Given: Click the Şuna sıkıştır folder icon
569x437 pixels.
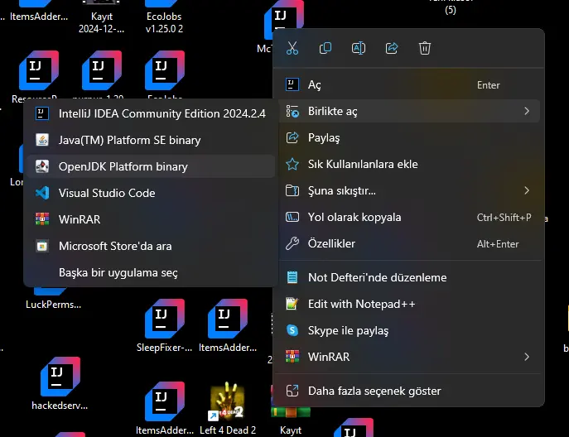Looking at the screenshot, I should coord(292,190).
